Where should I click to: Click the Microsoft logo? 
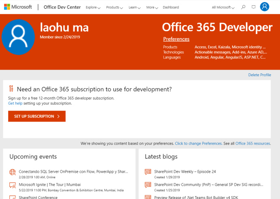pyautogui.click(x=18, y=7)
